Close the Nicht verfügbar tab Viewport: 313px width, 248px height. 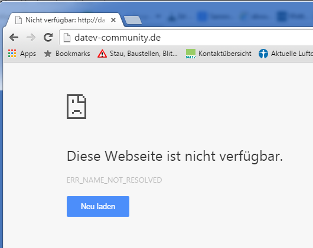113,20
